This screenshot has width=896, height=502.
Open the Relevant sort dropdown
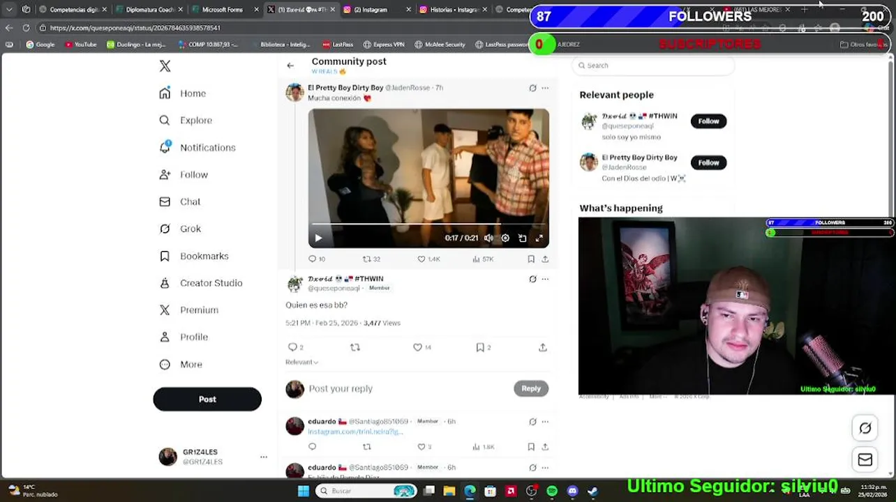click(x=301, y=362)
